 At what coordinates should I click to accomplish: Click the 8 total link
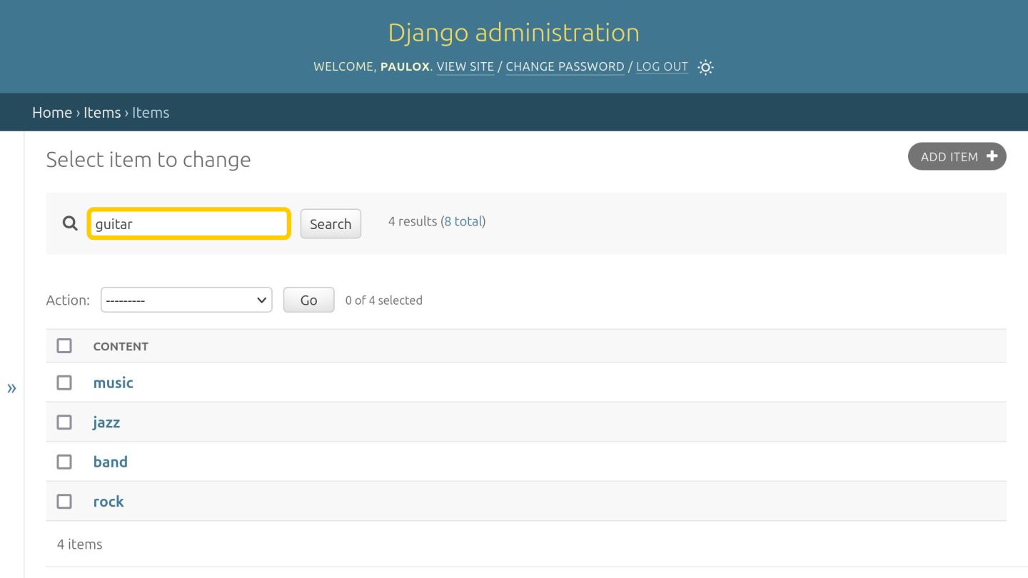point(463,221)
